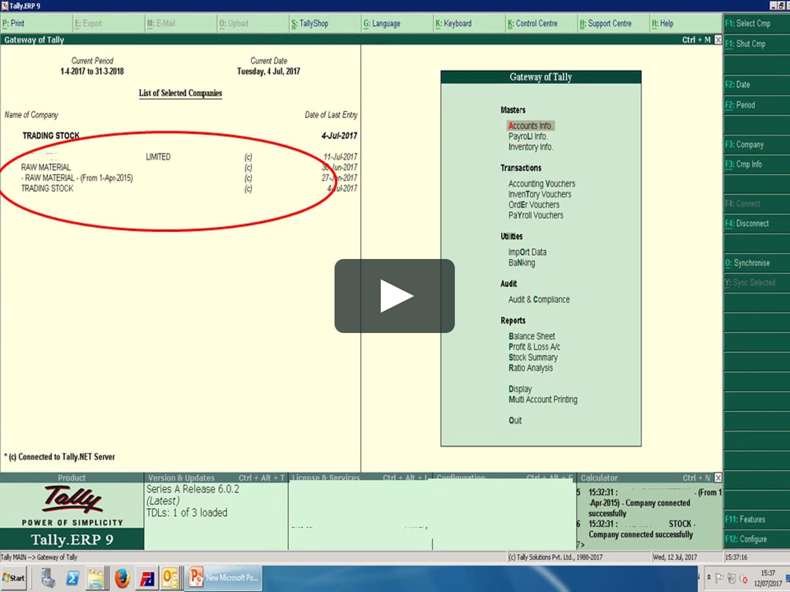The width and height of the screenshot is (790, 592).
Task: Launch Server Manager from taskbar
Action: [48, 578]
